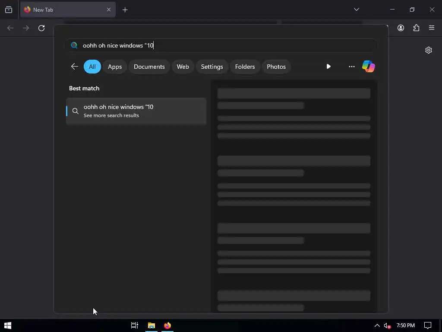Open the muted volume control
This screenshot has height=332, width=442.
(x=387, y=326)
